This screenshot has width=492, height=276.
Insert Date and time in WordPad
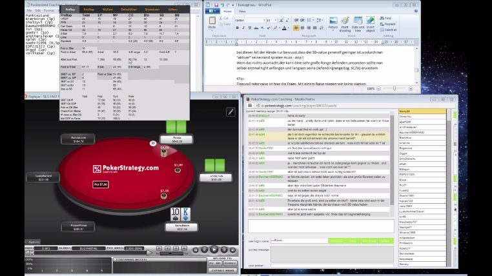[358, 24]
